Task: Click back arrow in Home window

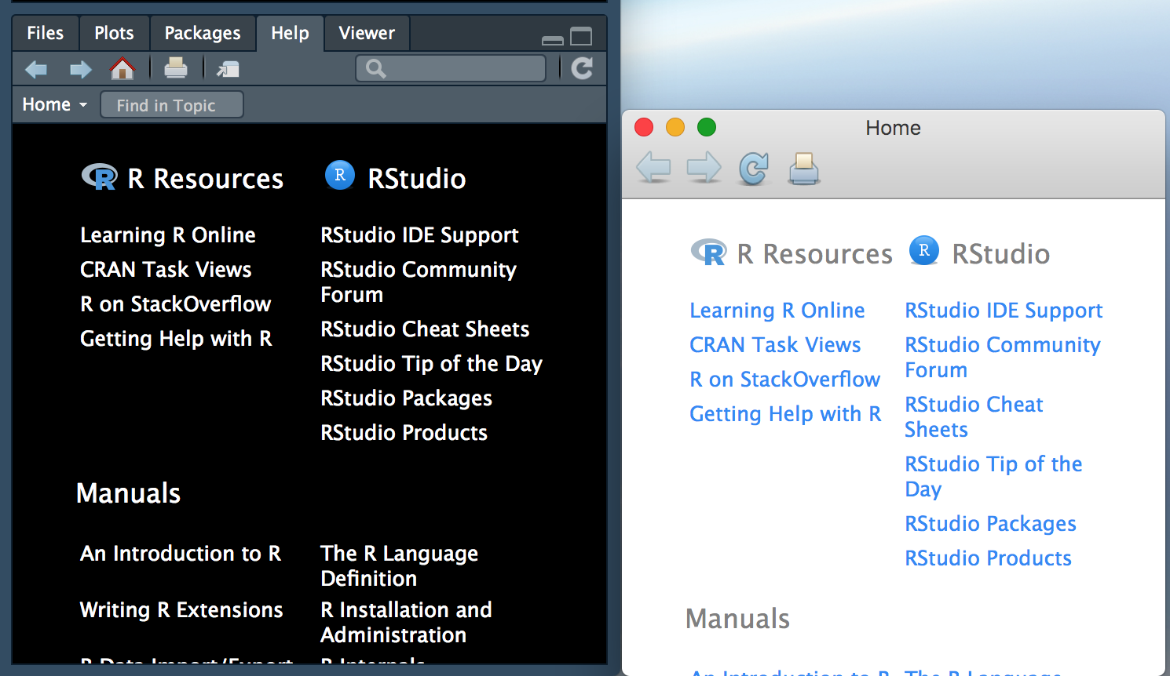Action: (x=653, y=167)
